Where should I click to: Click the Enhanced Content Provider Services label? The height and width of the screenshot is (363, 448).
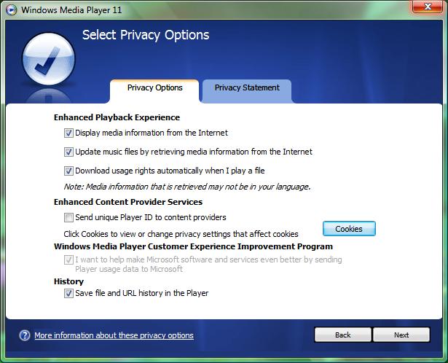click(128, 202)
